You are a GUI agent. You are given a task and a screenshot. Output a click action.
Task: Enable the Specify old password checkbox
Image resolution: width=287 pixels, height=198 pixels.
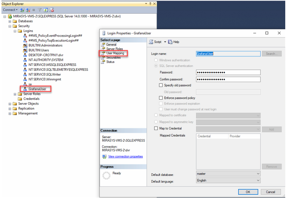pyautogui.click(x=161, y=85)
